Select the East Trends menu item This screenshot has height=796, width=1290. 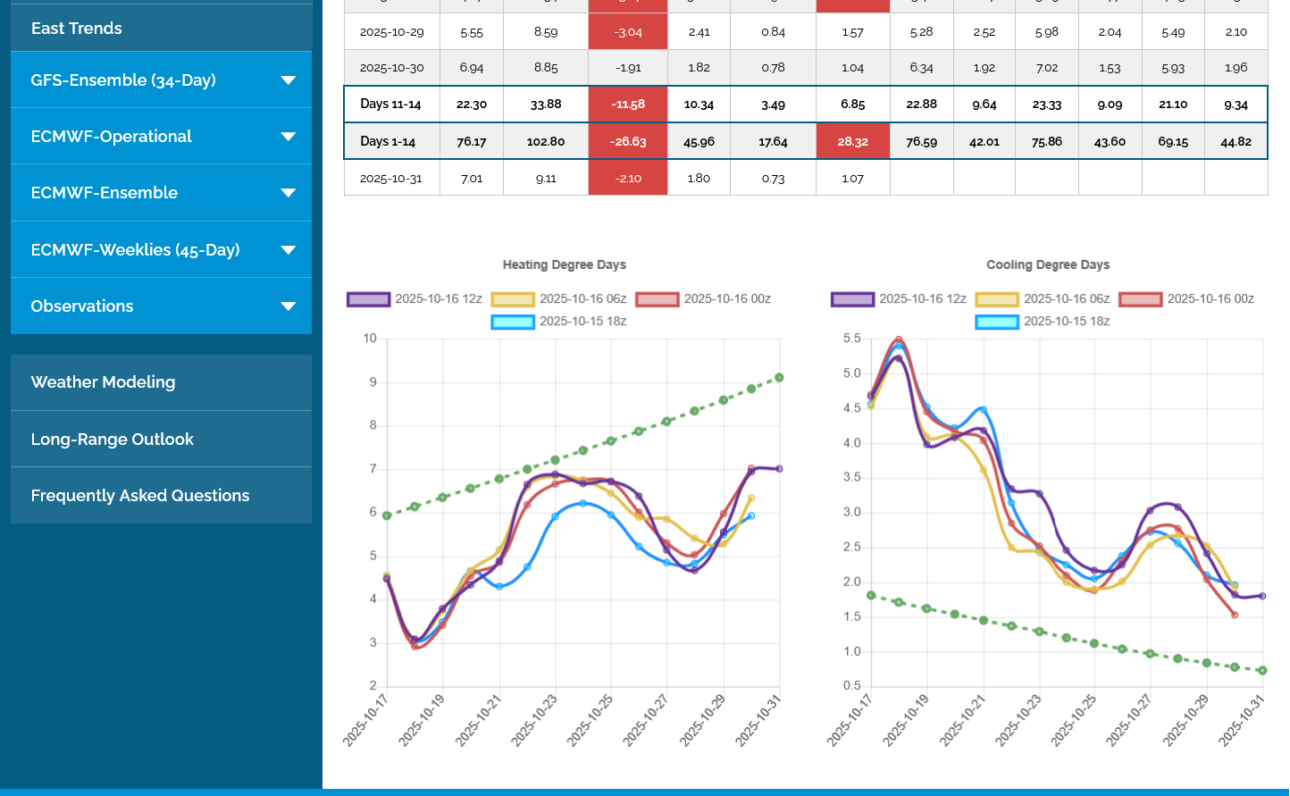coord(77,29)
